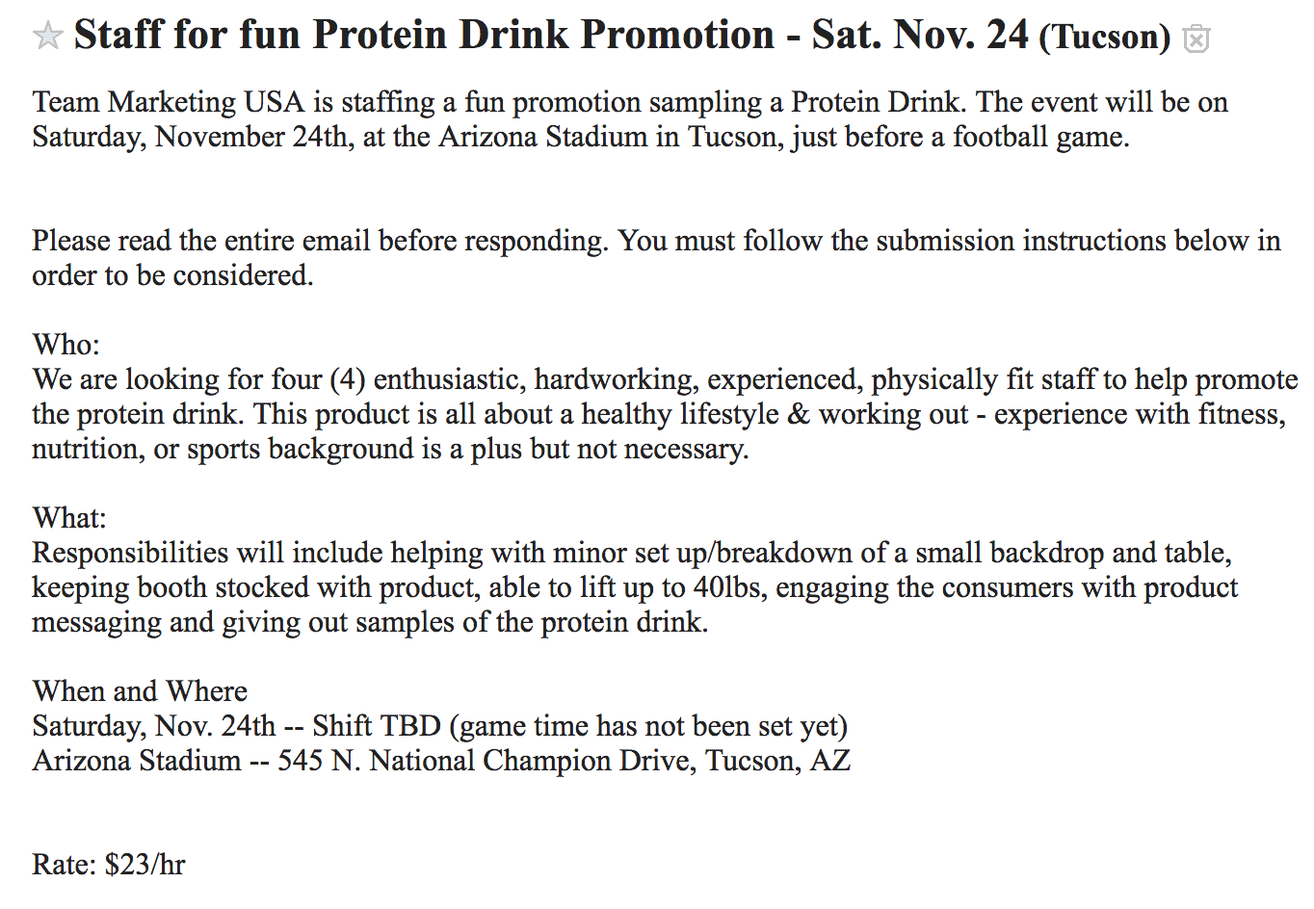Click the 'Rate: $23/hr' line
This screenshot has width=1314, height=909.
[x=109, y=865]
